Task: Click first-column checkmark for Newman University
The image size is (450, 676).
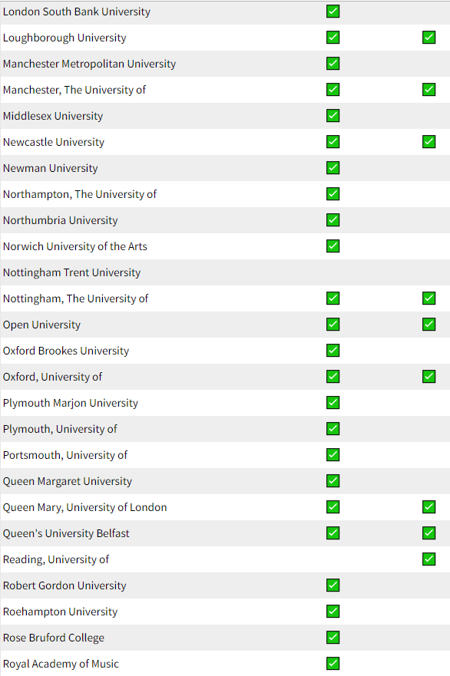Action: (x=333, y=168)
